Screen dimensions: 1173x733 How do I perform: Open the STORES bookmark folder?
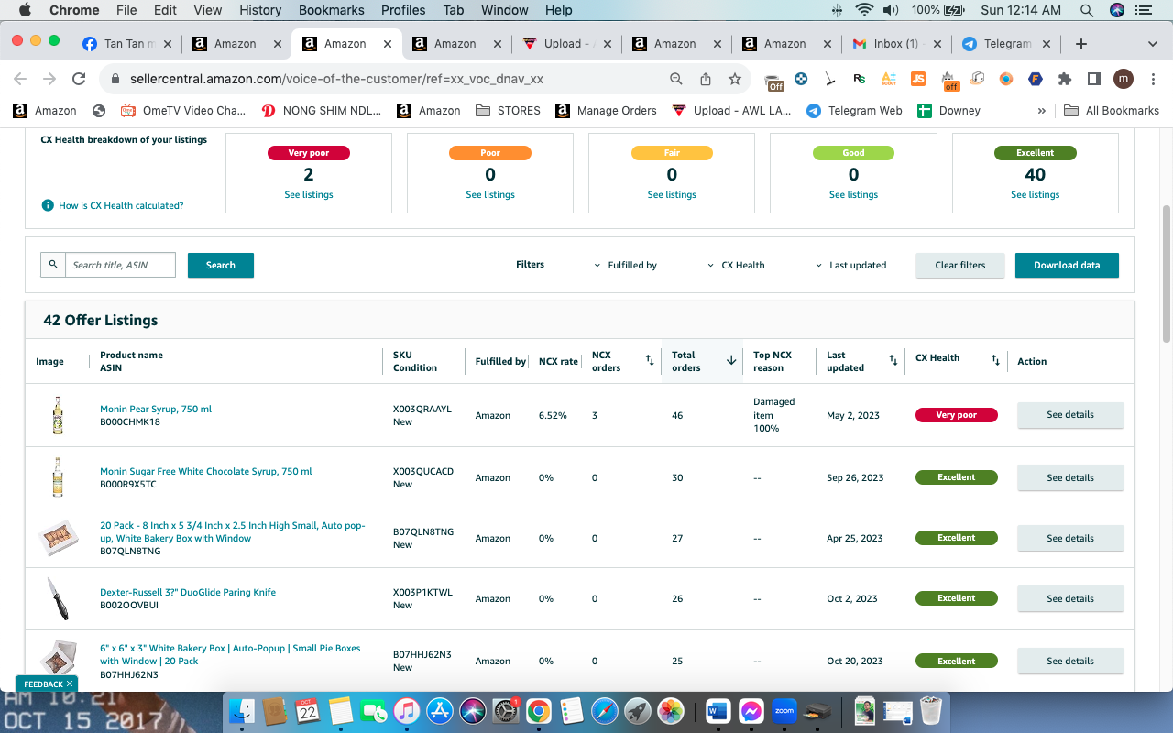(508, 111)
